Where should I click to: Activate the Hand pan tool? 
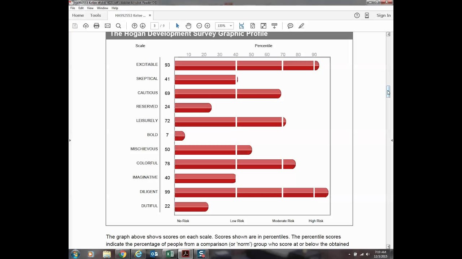188,26
